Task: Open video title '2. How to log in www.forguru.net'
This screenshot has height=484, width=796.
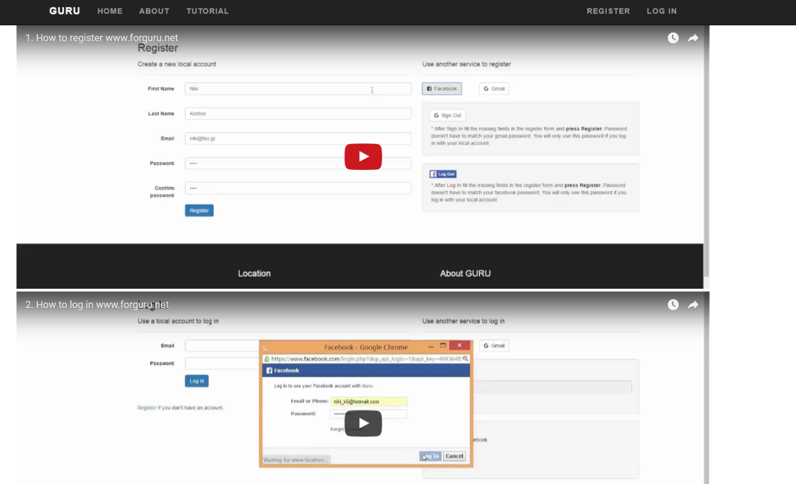Action: [x=97, y=305]
